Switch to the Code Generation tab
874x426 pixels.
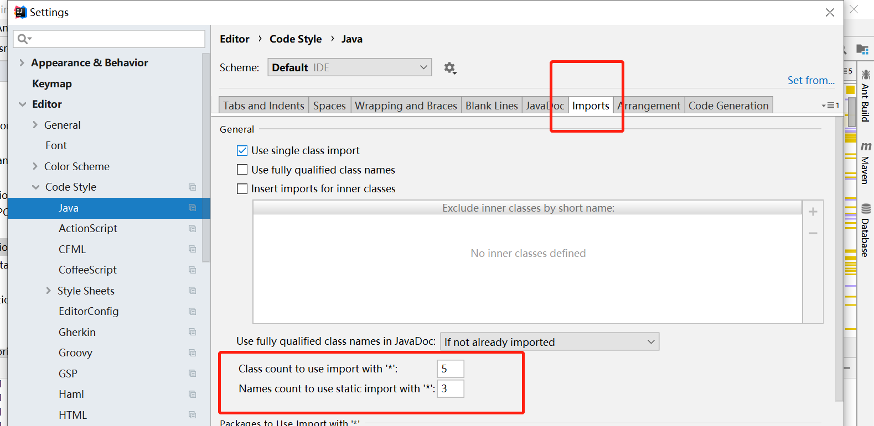[728, 106]
